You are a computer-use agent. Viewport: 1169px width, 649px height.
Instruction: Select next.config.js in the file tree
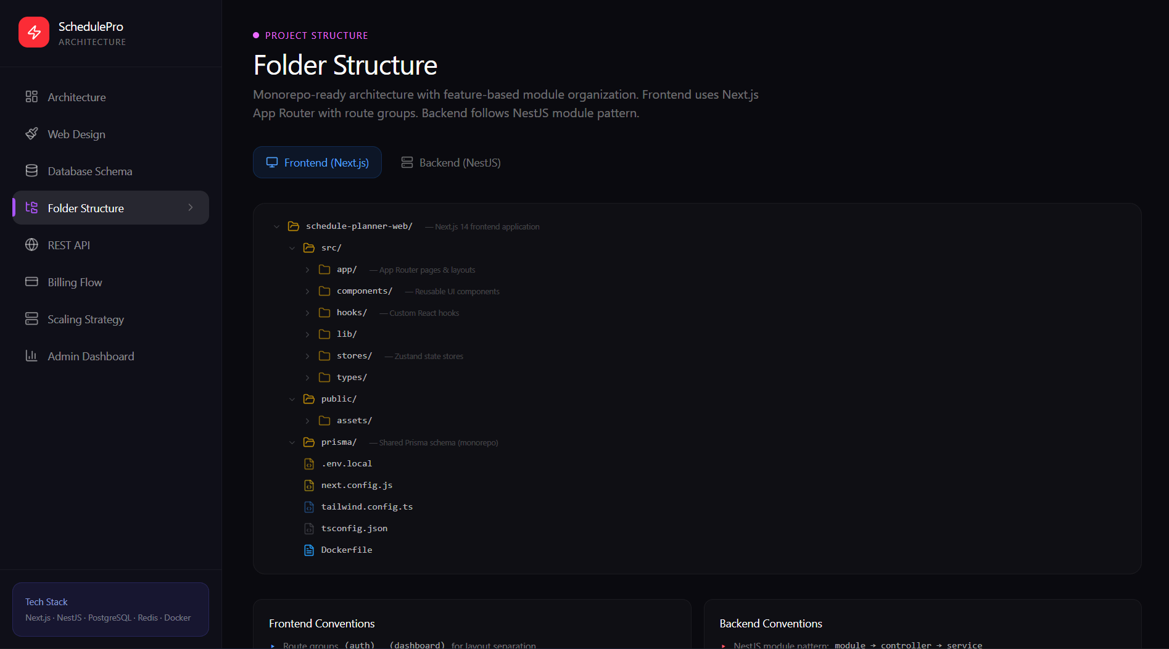pyautogui.click(x=356, y=485)
